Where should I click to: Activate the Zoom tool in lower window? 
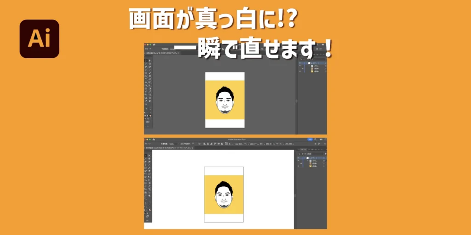[146, 199]
